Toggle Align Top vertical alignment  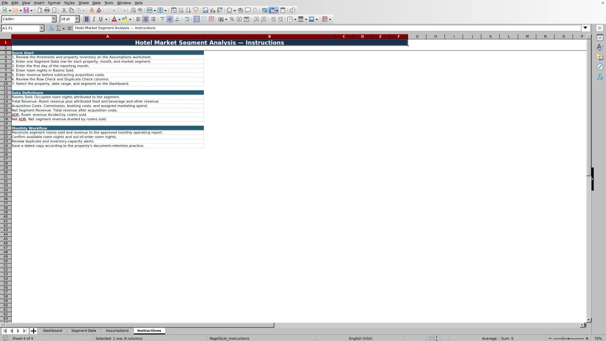pos(163,19)
